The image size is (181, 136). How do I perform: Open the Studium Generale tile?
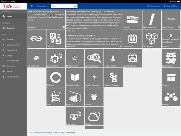[x=113, y=78]
